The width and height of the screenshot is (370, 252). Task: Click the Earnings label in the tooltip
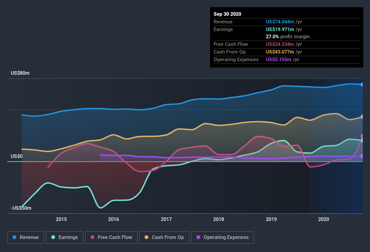click(223, 29)
